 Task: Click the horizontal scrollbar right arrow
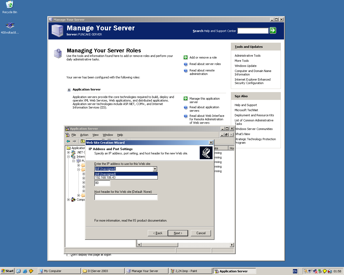coord(232,245)
